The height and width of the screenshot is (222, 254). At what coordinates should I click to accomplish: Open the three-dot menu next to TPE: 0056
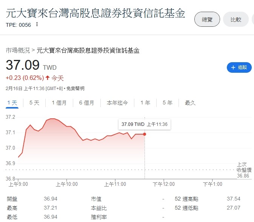37,24
